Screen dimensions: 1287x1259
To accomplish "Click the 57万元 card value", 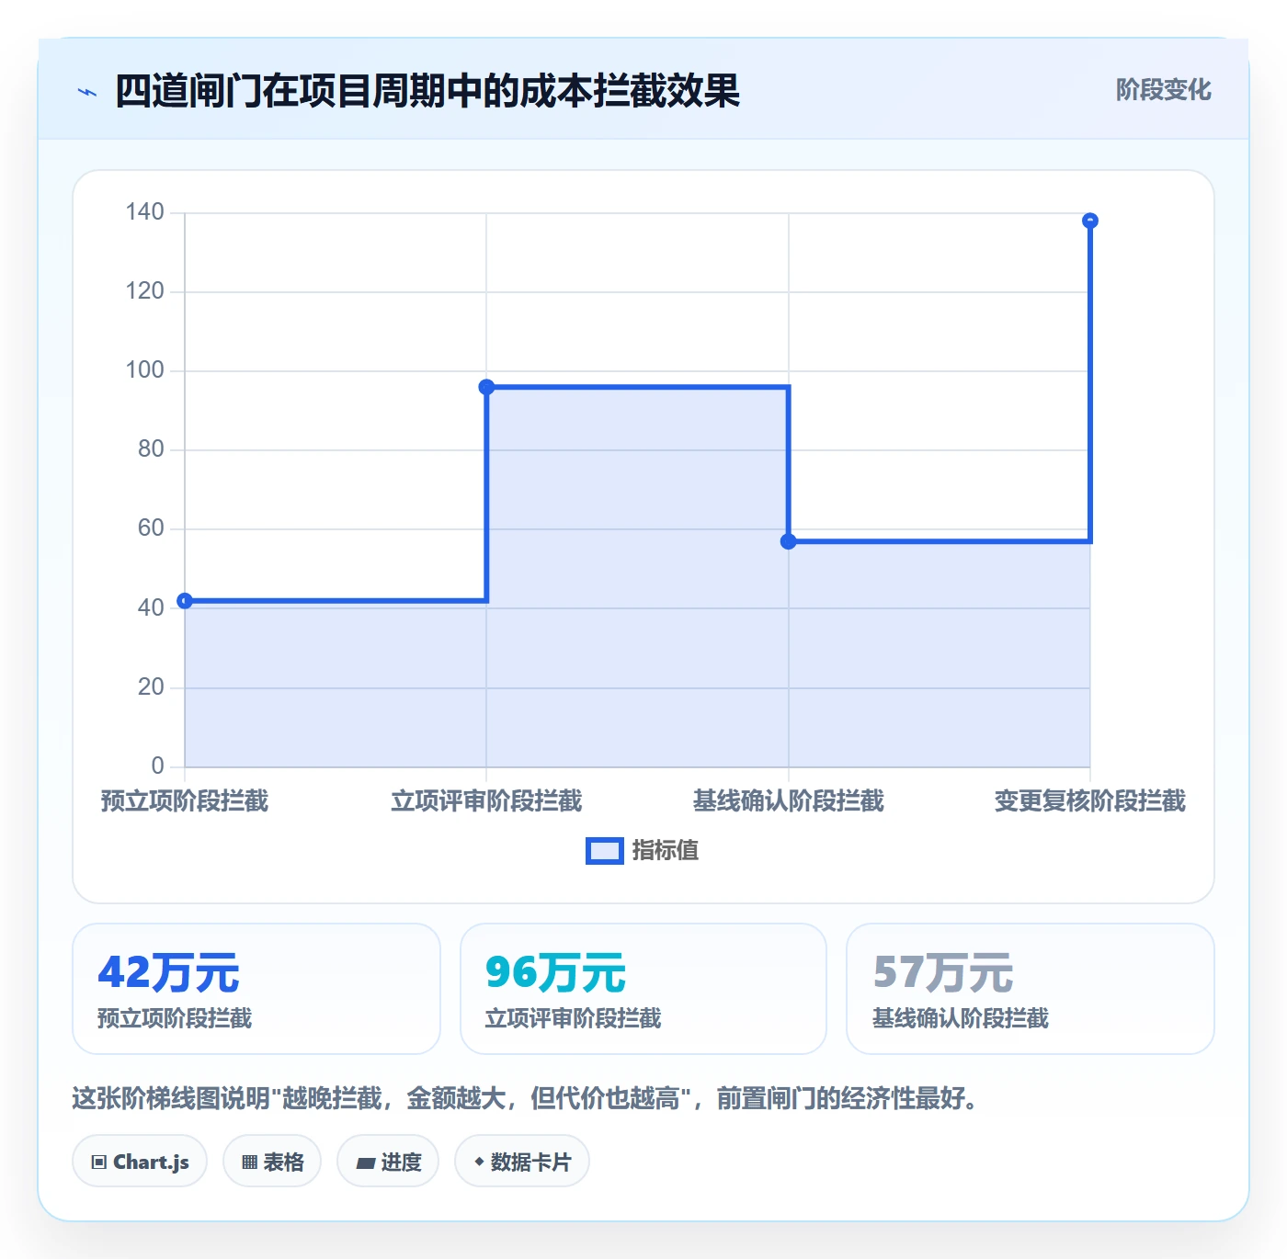I will pos(942,972).
